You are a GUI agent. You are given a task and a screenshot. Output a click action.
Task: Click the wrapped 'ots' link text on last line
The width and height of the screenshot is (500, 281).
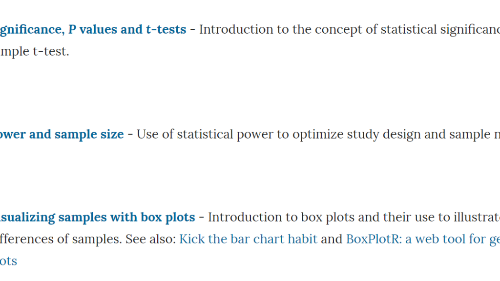pos(9,261)
